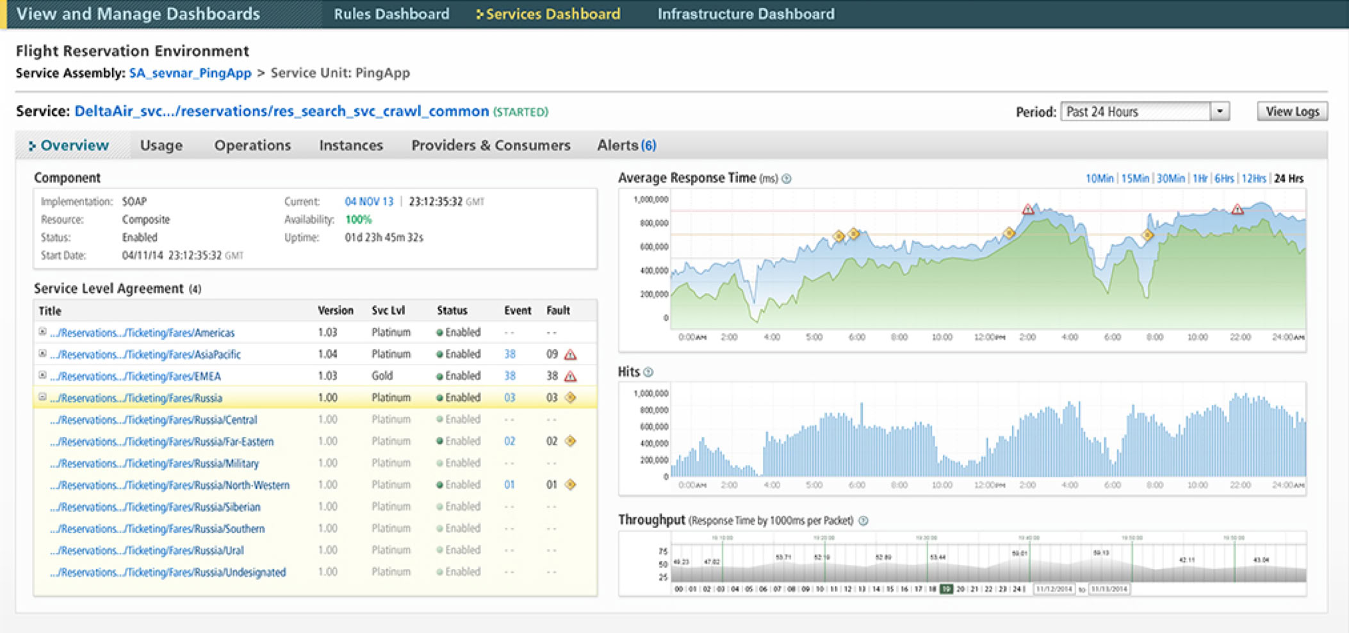This screenshot has height=633, width=1349.
Task: Click the help icon next to Hits
Action: point(648,372)
